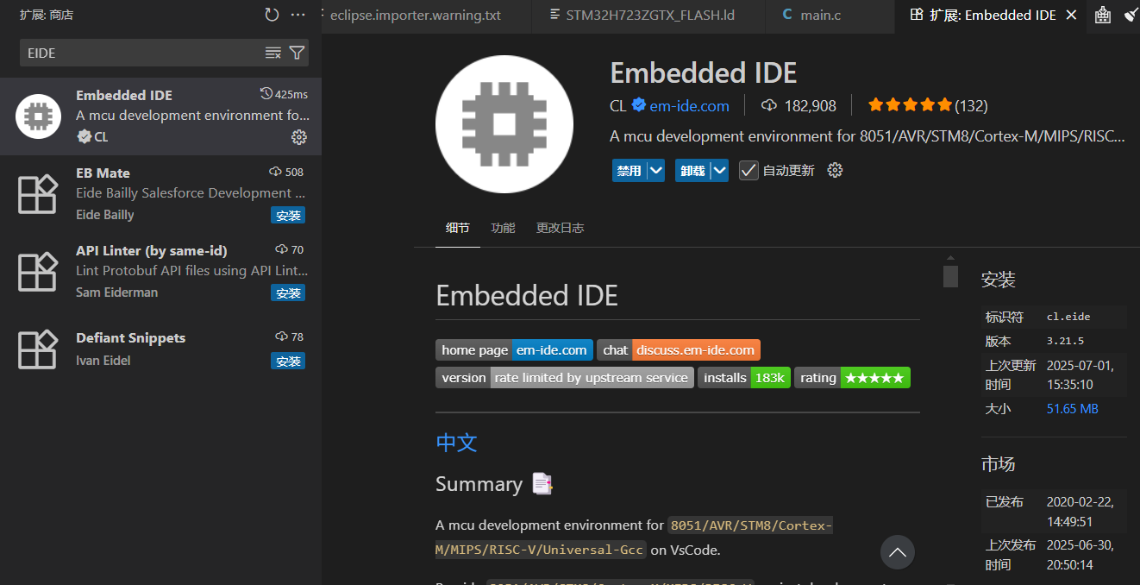Click the Install from VSIX toolbar icon
1140x585 pixels.
tap(1103, 16)
